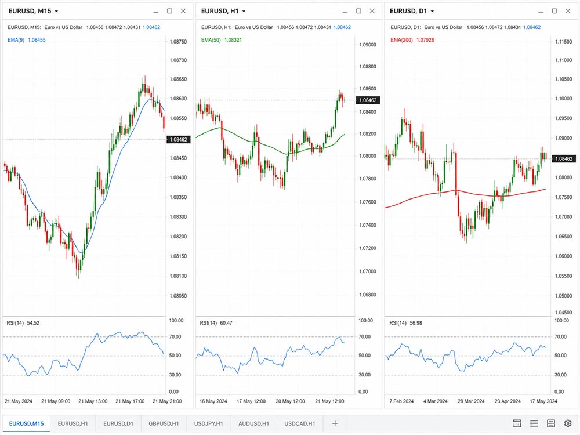580x435 pixels.
Task: Switch to the USDCAD,H1 tab
Action: point(300,423)
